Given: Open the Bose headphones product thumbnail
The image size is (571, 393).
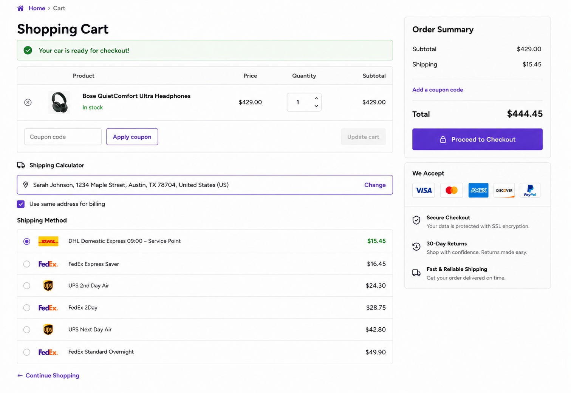Looking at the screenshot, I should click(59, 102).
